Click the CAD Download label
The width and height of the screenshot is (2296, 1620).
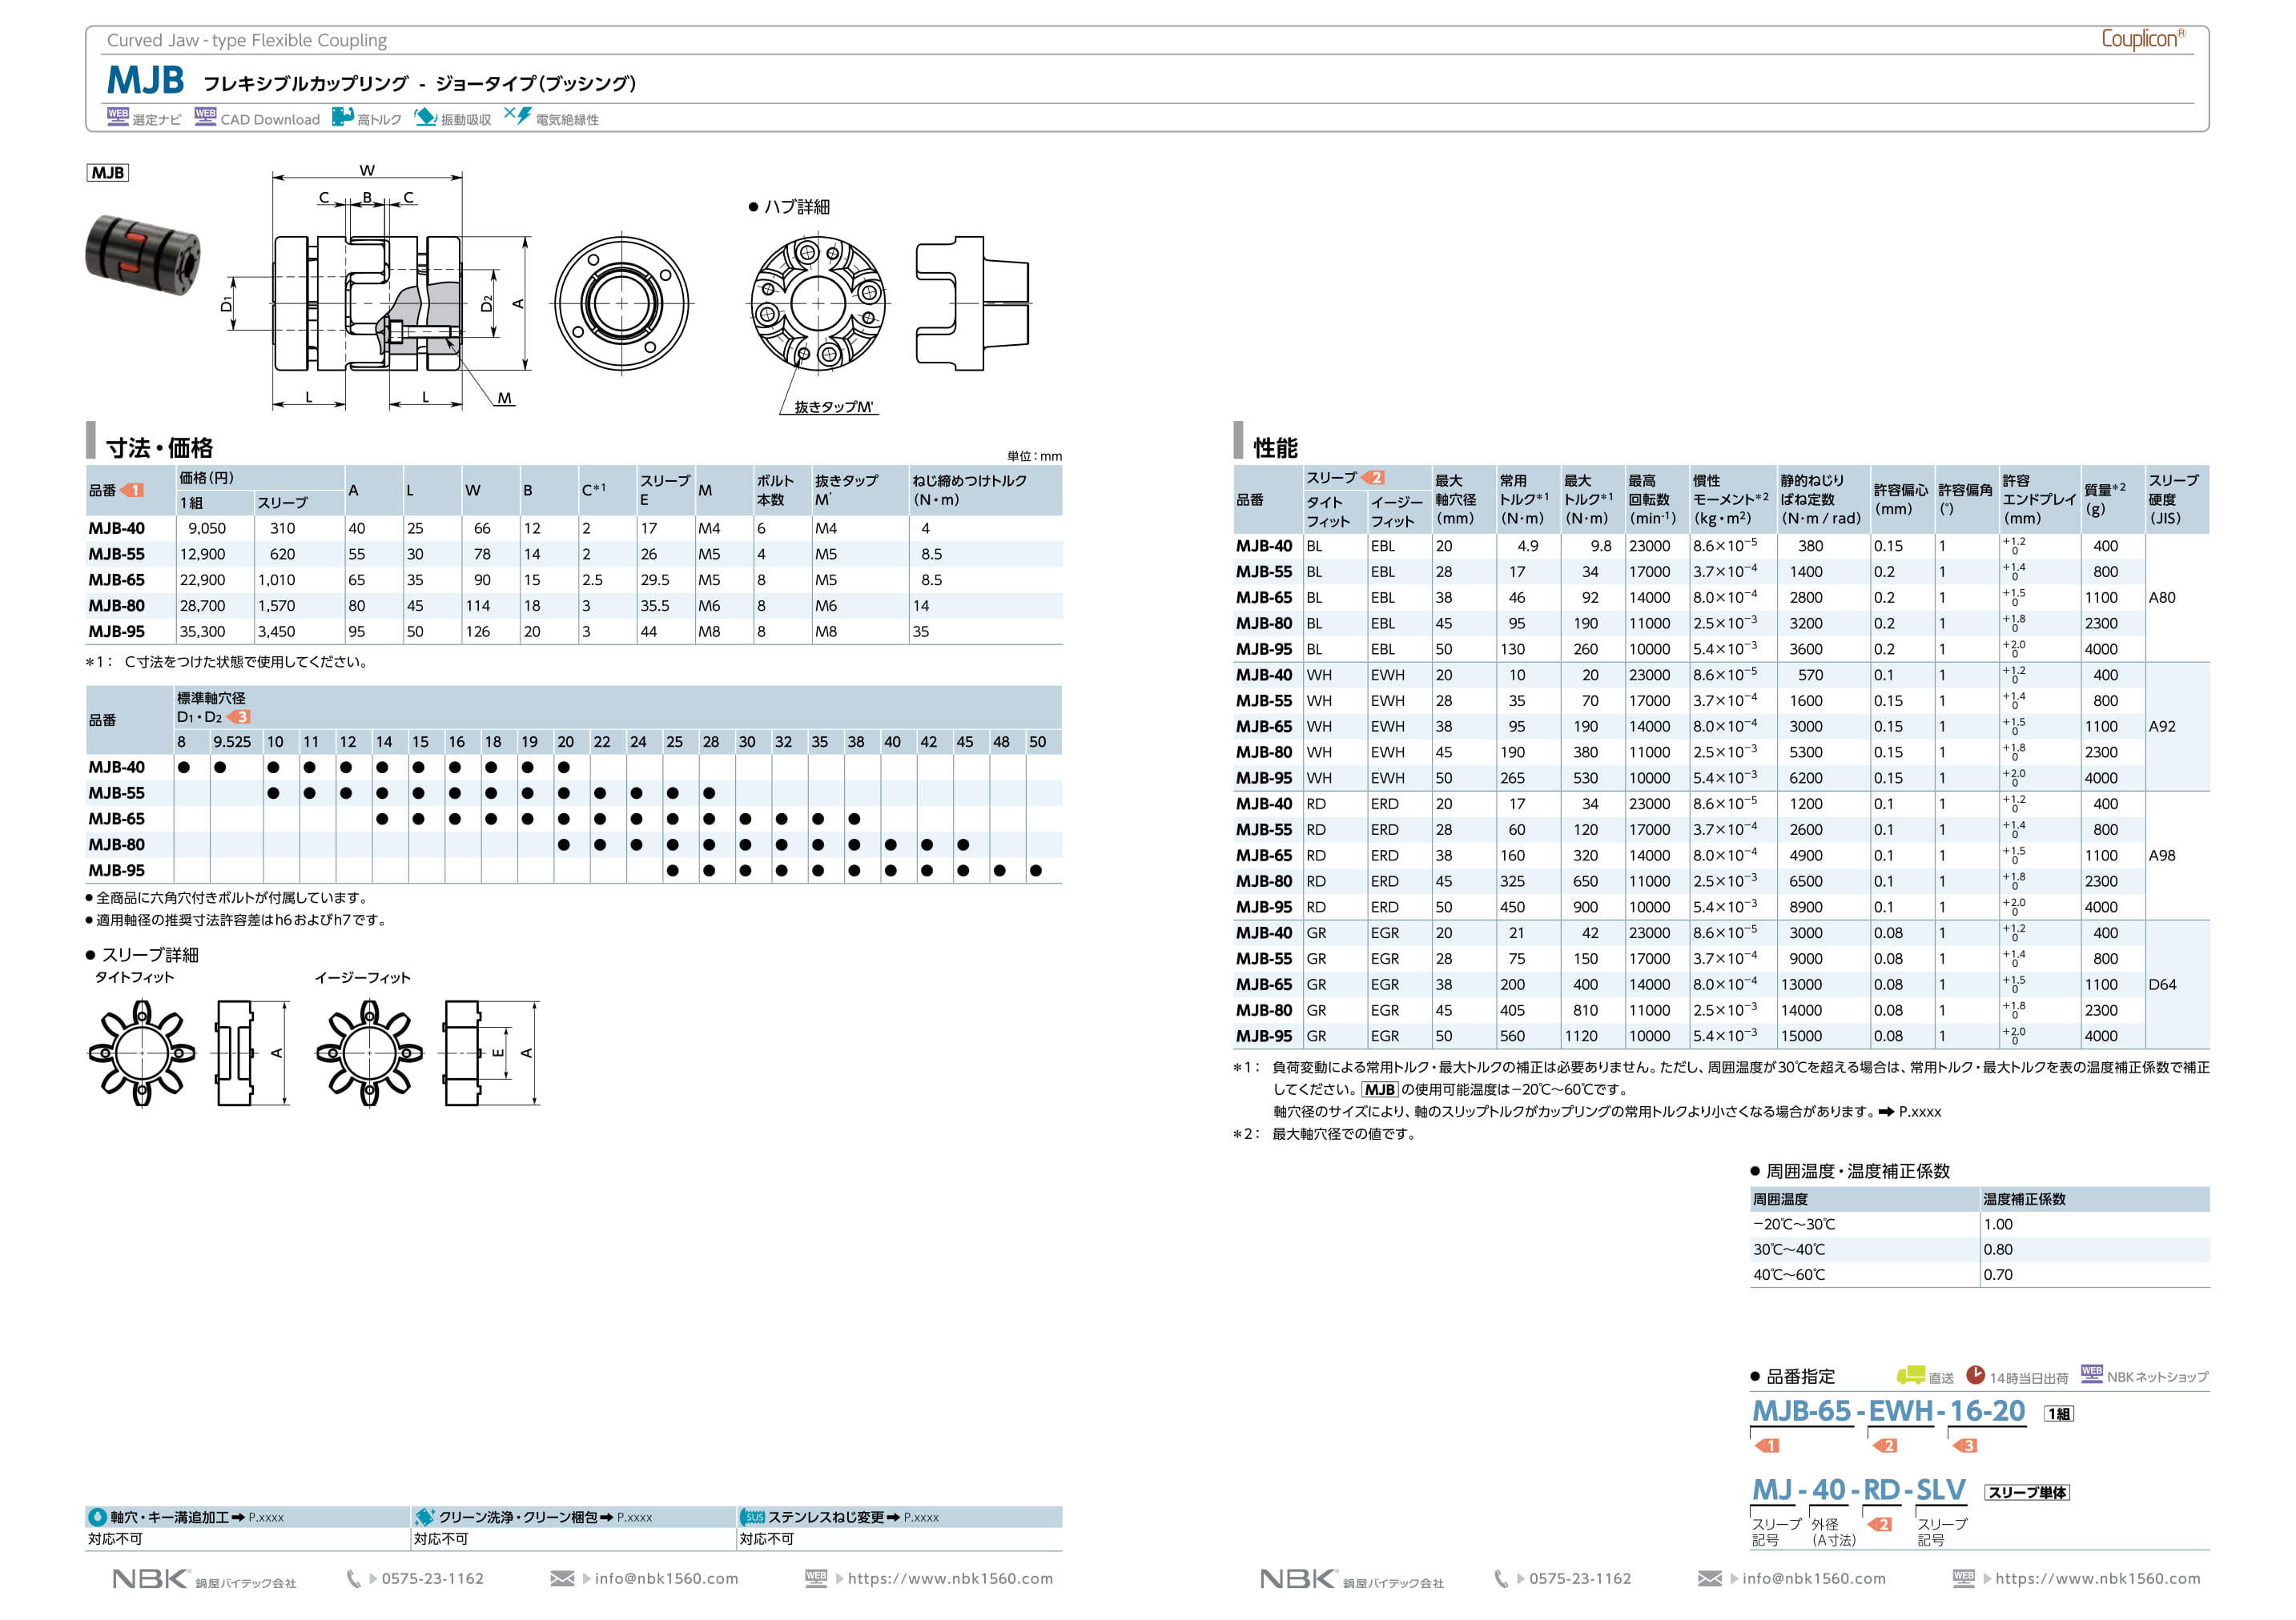point(270,120)
